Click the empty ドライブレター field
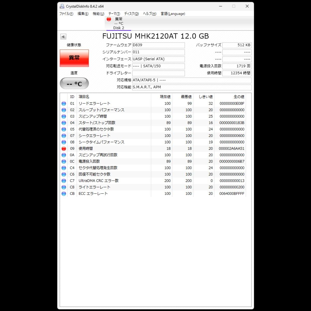The image size is (311, 311). click(158, 73)
